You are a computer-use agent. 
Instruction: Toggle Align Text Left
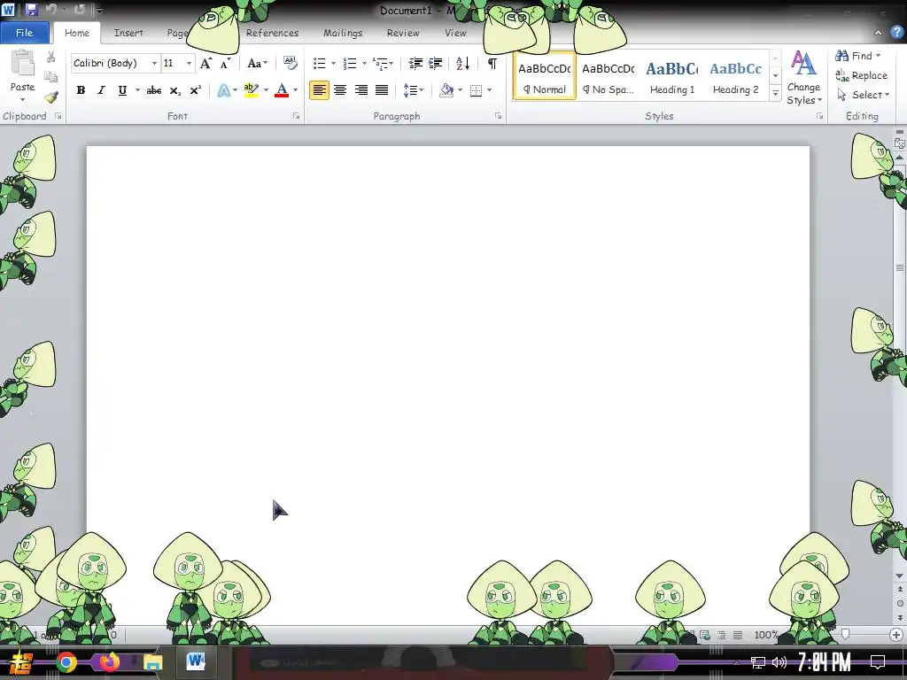coord(319,90)
